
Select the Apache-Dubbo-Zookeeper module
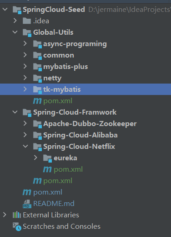90,124
